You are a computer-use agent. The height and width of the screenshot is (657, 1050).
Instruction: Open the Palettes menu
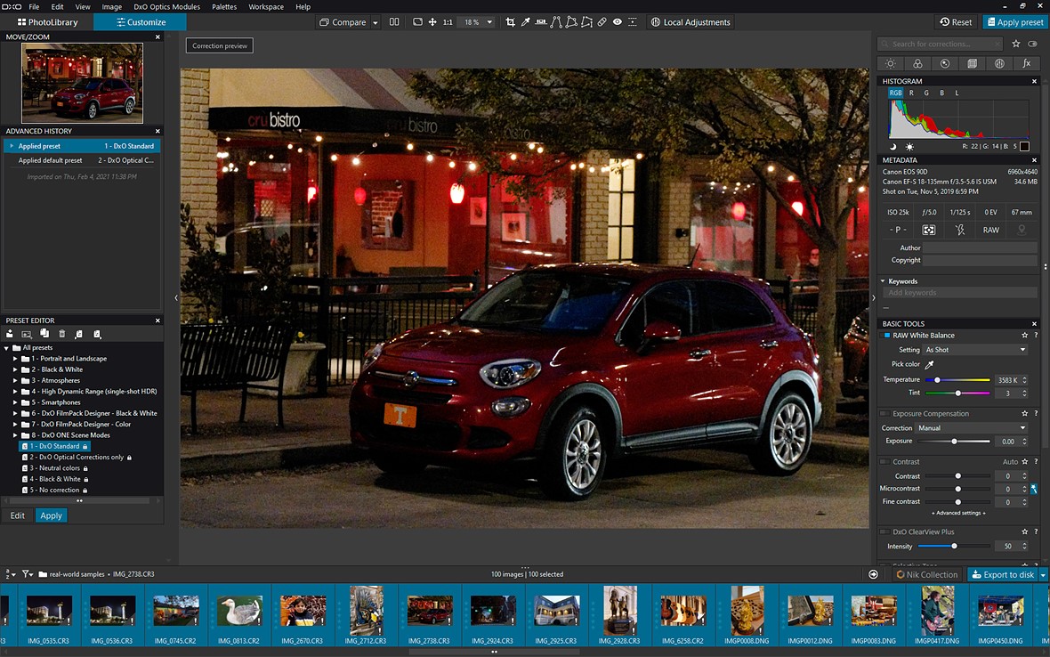point(223,6)
